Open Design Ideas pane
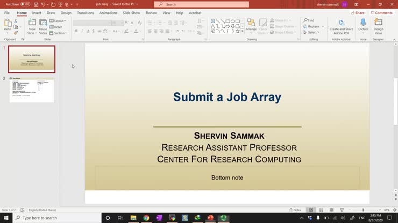The image size is (398, 223). point(378,27)
